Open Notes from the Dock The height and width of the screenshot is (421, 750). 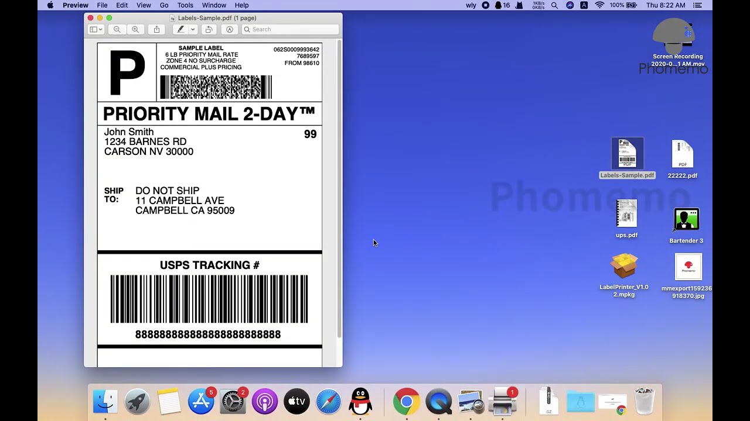point(169,402)
